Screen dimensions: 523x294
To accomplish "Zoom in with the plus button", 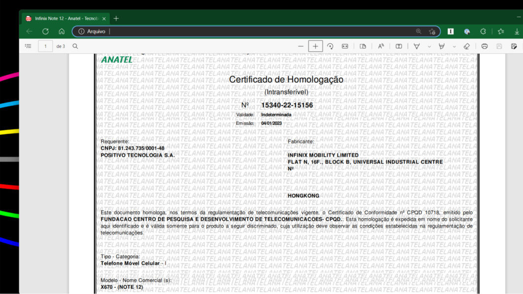I will (315, 46).
